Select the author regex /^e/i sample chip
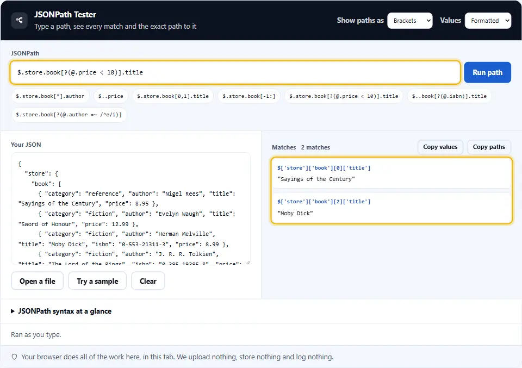 pyautogui.click(x=69, y=115)
